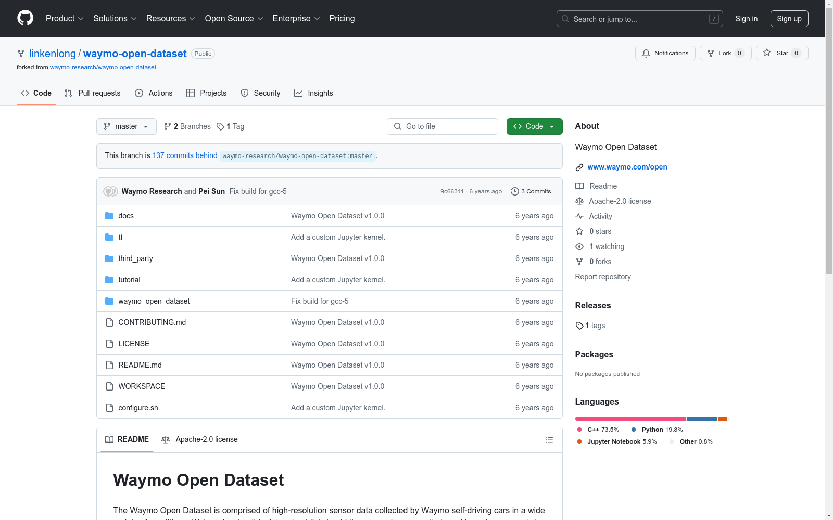The image size is (833, 520).
Task: Switch to the Pull requests tab
Action: [x=92, y=93]
